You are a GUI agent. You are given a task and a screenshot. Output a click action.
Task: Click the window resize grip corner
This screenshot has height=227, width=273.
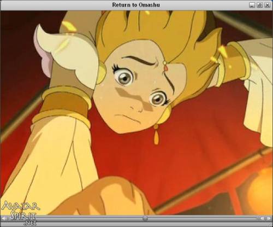click(271, 225)
